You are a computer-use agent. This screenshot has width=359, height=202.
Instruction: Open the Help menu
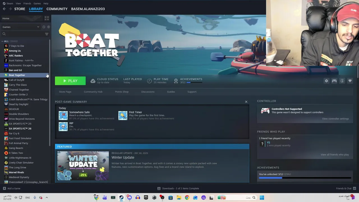coord(46,3)
